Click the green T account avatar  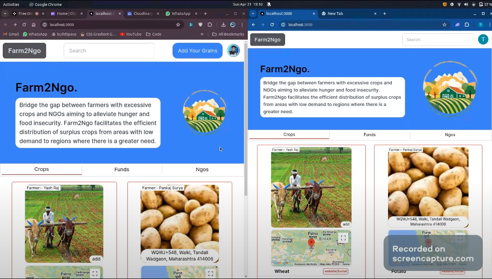483,39
